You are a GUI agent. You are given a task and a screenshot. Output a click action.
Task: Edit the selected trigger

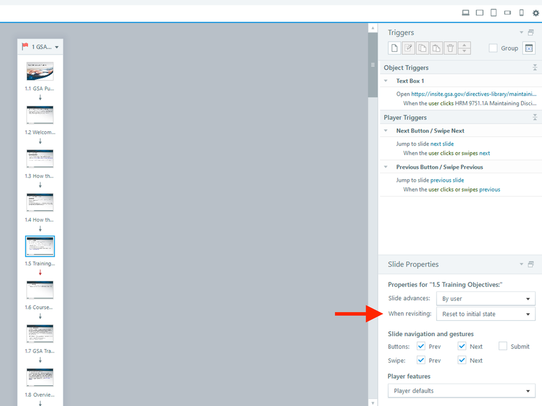point(408,48)
